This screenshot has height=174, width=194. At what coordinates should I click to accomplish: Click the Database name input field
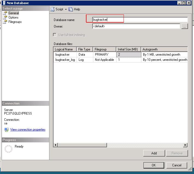[x=140, y=20]
